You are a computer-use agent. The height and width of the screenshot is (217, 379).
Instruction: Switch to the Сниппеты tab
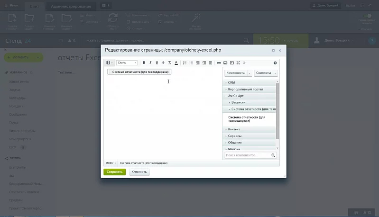pyautogui.click(x=264, y=73)
